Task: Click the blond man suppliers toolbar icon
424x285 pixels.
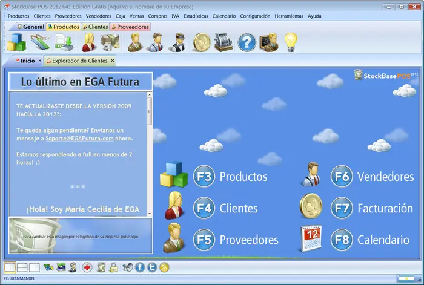Action: coord(135,42)
